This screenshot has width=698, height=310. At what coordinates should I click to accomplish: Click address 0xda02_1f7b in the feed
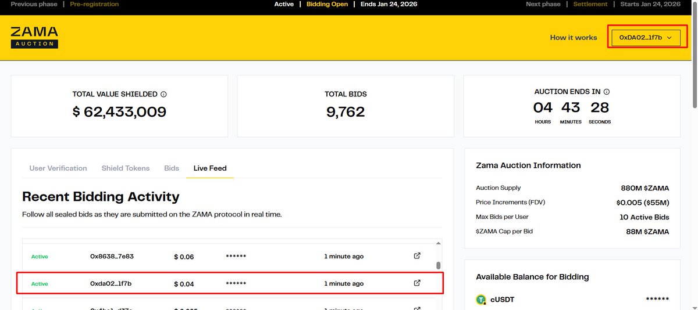[111, 284]
